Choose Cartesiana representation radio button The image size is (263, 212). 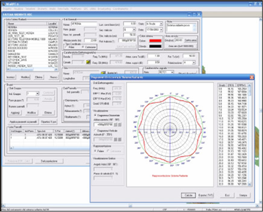point(108,151)
